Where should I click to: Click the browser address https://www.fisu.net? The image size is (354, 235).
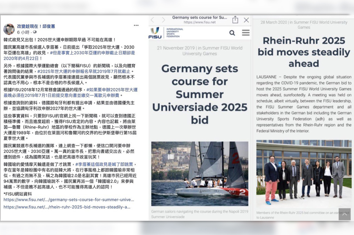pos(199,22)
